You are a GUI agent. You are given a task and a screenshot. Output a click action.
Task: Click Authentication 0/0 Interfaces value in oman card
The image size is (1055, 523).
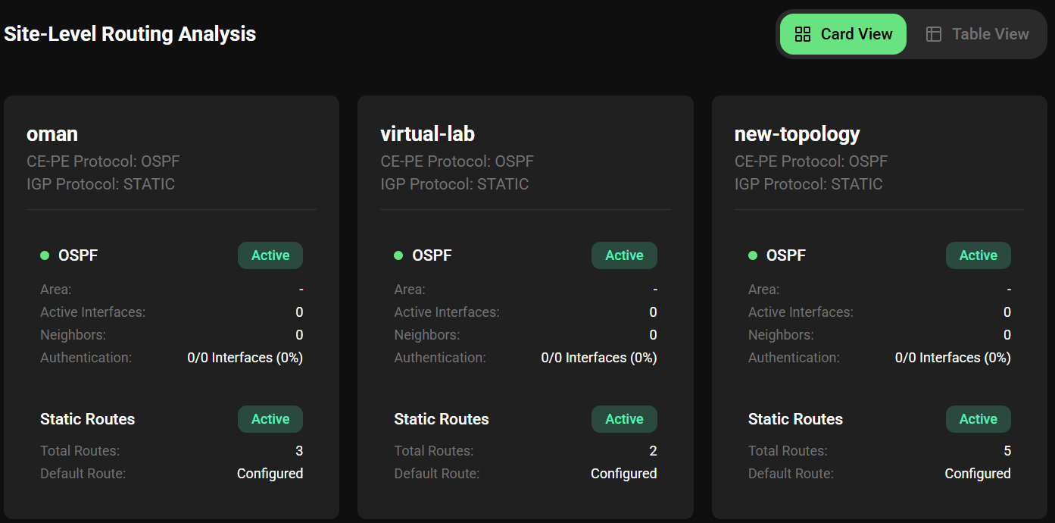(245, 358)
